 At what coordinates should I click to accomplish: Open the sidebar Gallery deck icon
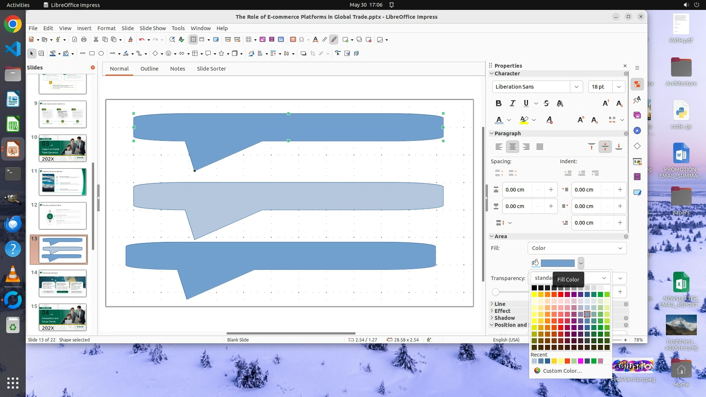(x=637, y=115)
